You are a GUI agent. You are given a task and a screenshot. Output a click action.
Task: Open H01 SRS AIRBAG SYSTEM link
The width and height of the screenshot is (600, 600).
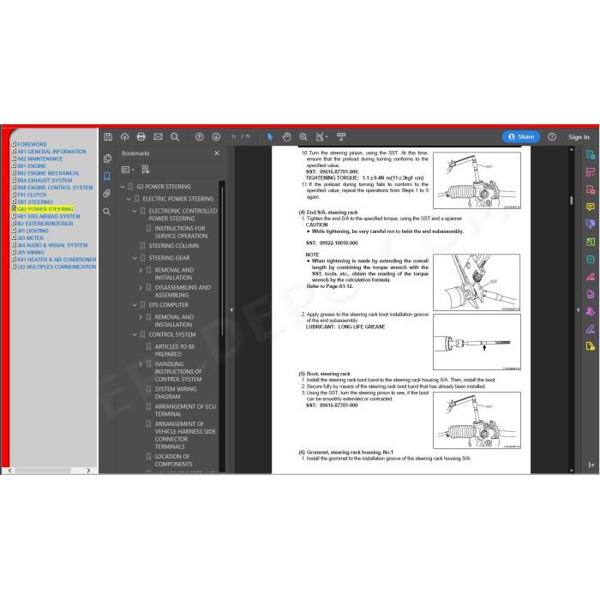coord(49,217)
